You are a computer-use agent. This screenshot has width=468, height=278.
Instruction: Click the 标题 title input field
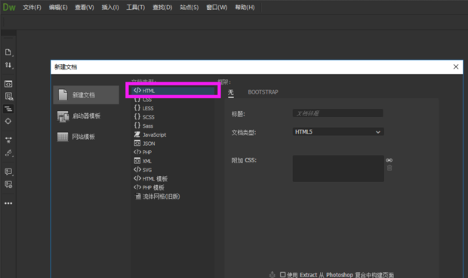[x=338, y=113]
